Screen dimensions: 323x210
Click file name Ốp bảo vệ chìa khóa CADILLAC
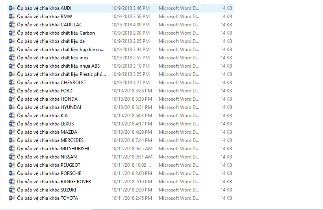(50, 25)
